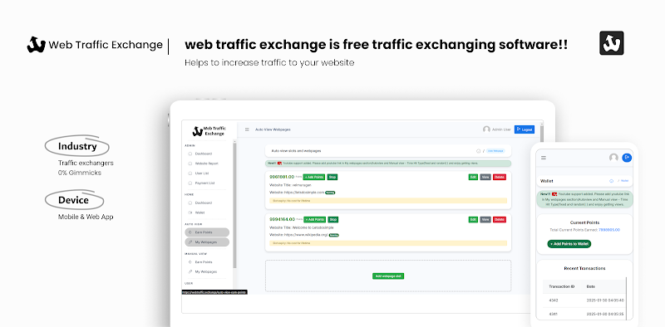665x327 pixels.
Task: Click the dark square app logo in the banner
Action: click(612, 43)
